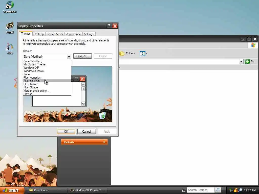Switch to the Screen Saver tab

(x=55, y=34)
